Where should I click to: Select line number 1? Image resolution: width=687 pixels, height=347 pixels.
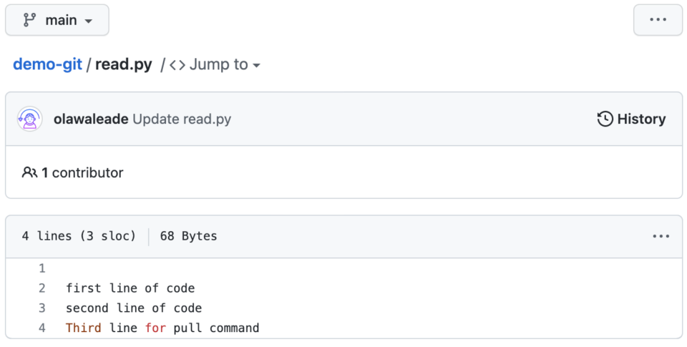(42, 268)
